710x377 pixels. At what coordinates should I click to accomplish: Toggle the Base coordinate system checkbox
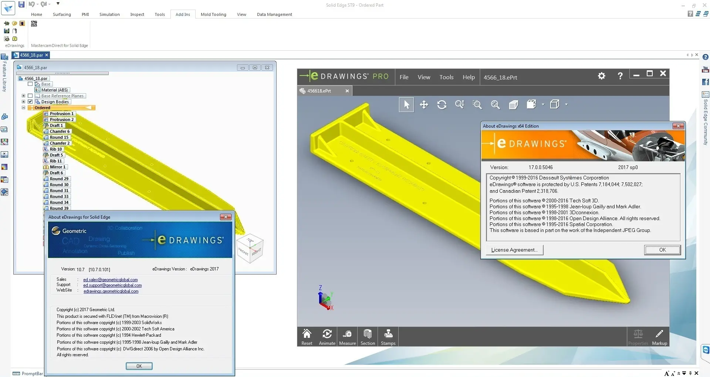(x=30, y=84)
